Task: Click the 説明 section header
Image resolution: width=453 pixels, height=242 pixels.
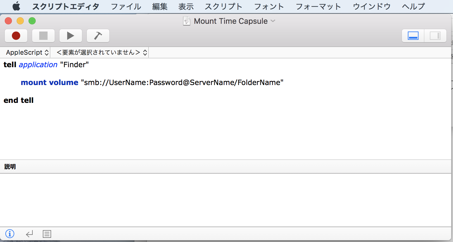Action: tap(10, 167)
